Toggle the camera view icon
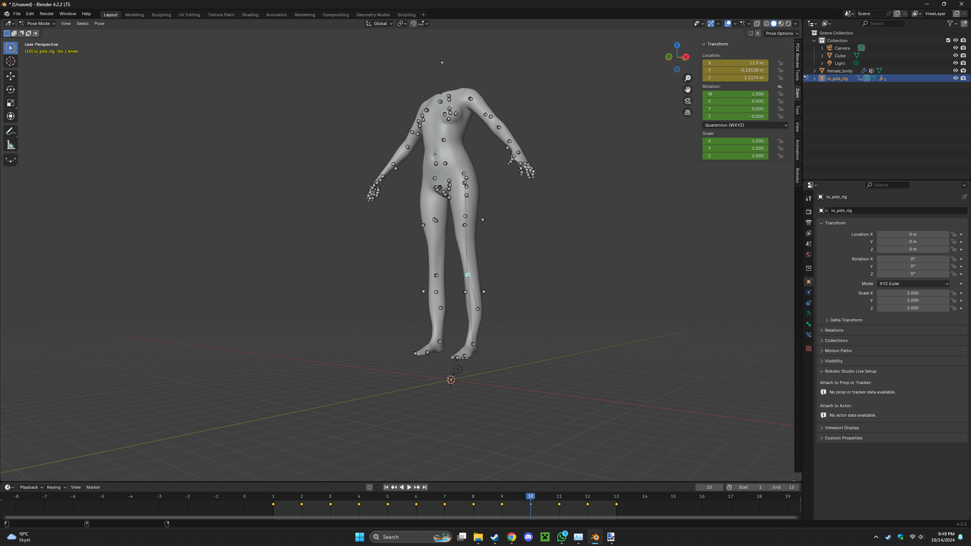971x546 pixels. click(x=688, y=101)
